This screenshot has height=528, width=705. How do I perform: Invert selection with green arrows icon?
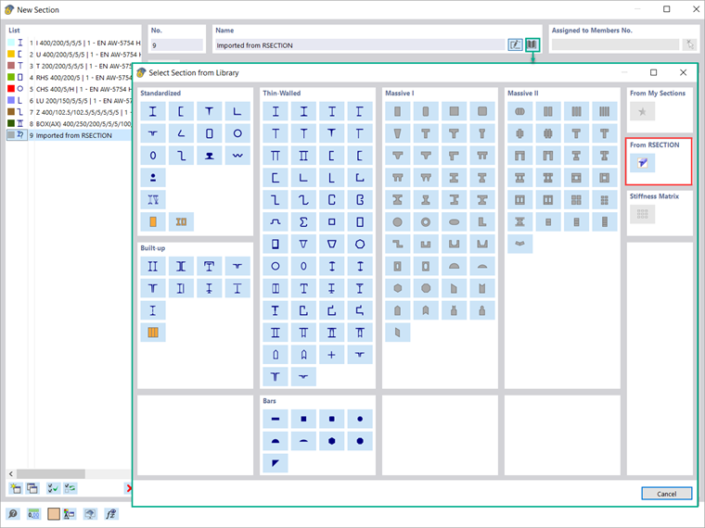click(x=70, y=488)
